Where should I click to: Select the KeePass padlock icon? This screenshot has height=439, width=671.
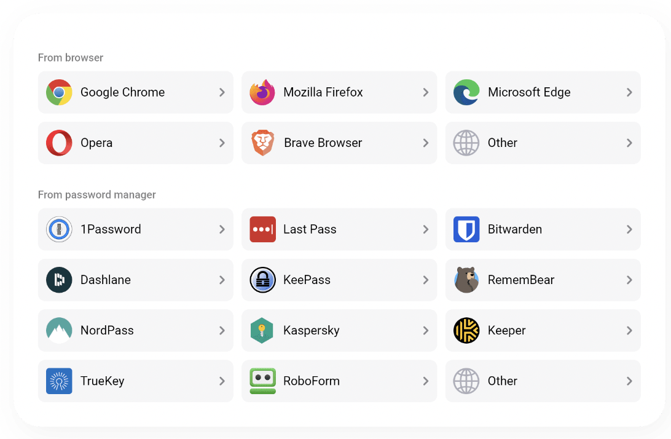pos(262,280)
